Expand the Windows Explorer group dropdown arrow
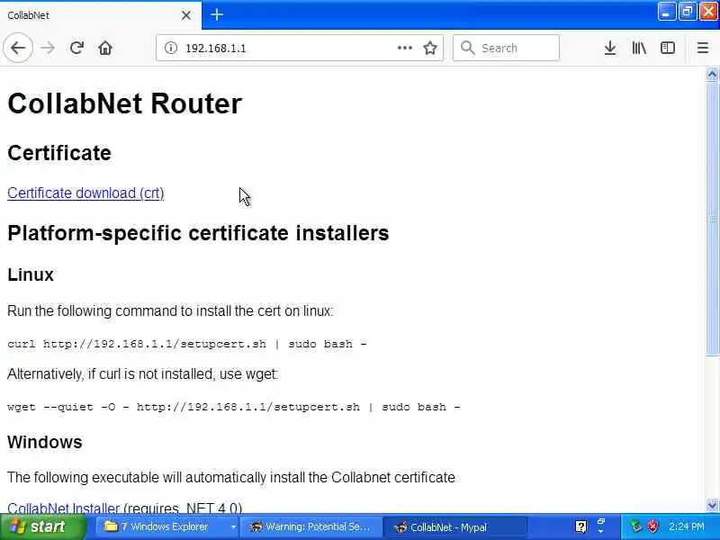The width and height of the screenshot is (720, 540). click(x=233, y=527)
